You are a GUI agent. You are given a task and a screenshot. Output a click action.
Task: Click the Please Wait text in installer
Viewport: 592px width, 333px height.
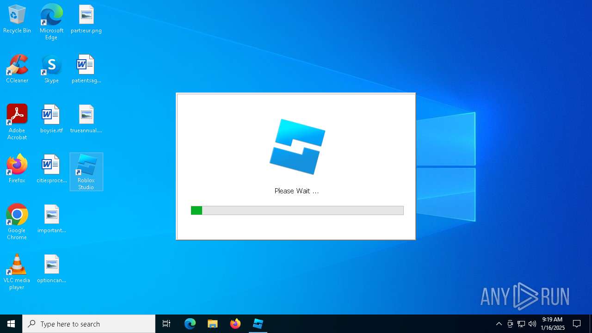pyautogui.click(x=296, y=191)
